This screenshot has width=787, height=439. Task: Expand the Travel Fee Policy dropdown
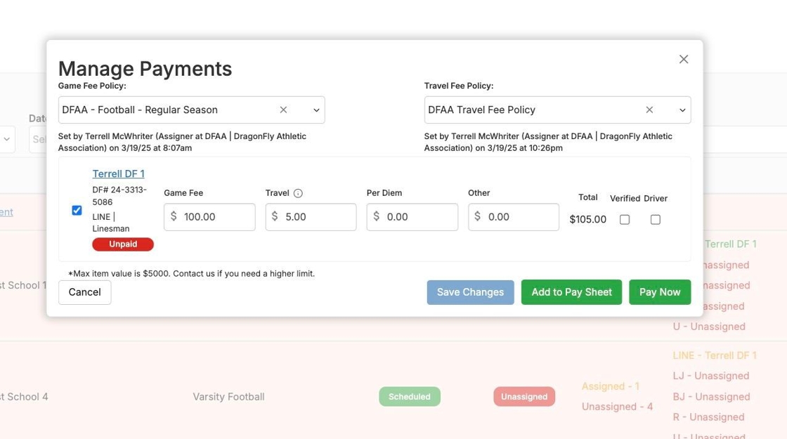[x=682, y=110]
